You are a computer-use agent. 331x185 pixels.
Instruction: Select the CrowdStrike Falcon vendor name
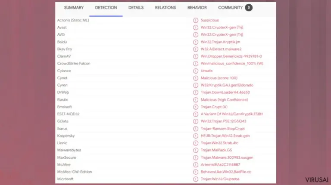tap(74, 63)
